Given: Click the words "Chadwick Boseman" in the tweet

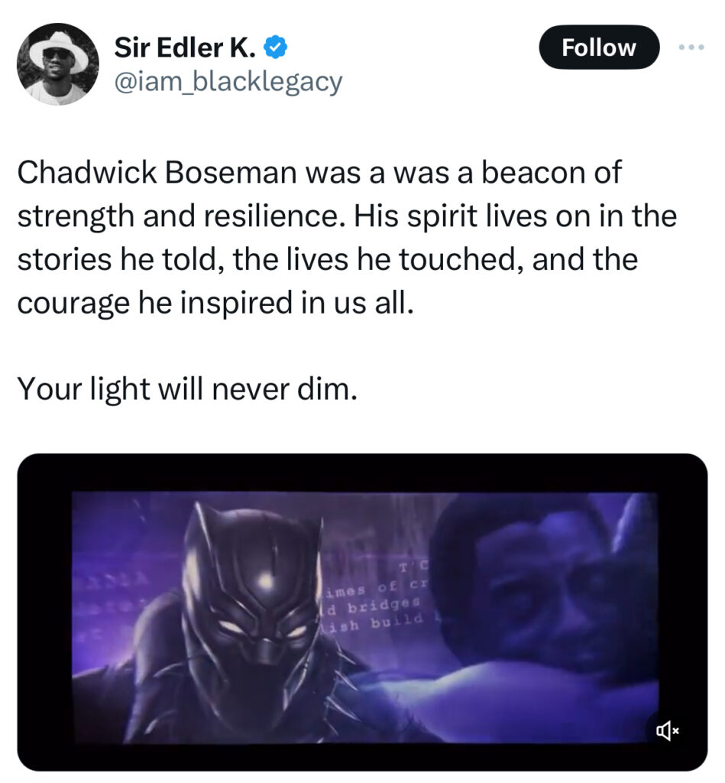Looking at the screenshot, I should tap(156, 174).
